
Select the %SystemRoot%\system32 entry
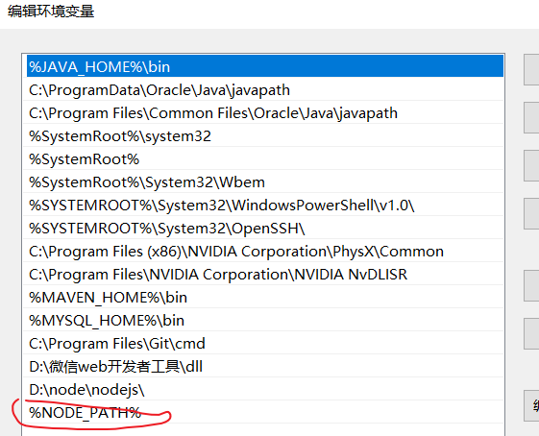click(x=264, y=135)
